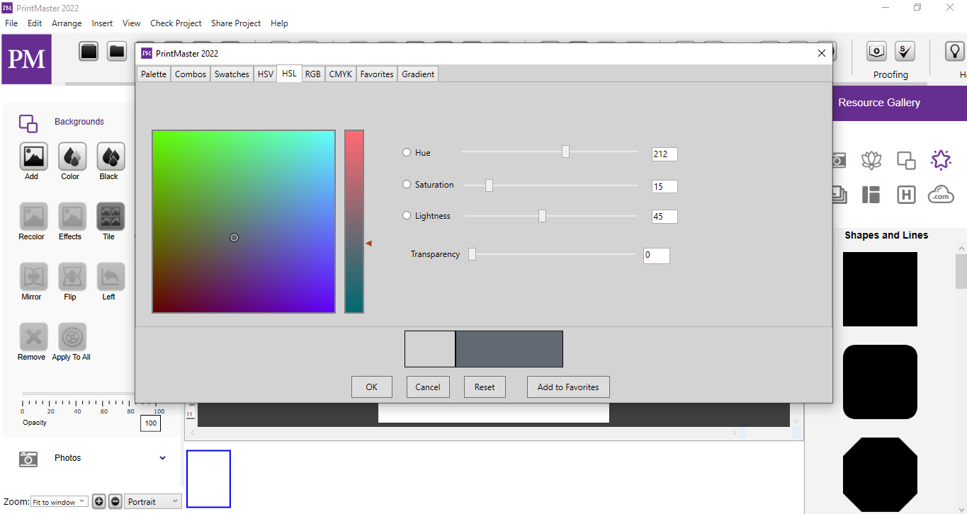Toggle the Tile background icon
Image resolution: width=967 pixels, height=514 pixels.
111,217
